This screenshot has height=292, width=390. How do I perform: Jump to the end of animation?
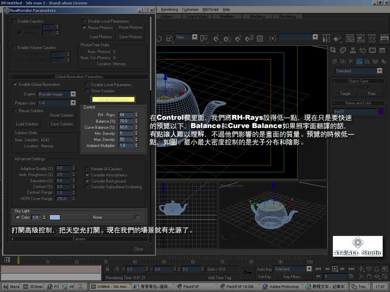pos(351,269)
